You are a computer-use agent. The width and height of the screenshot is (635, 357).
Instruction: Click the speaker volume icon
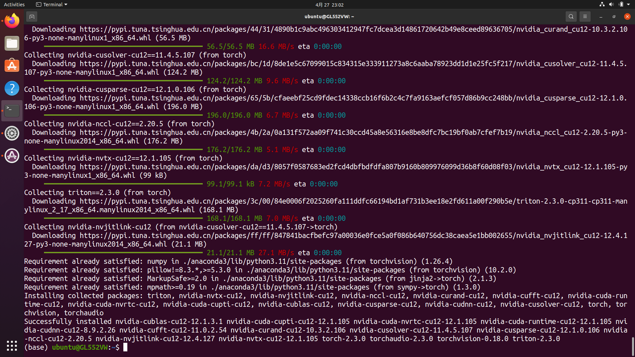click(x=611, y=4)
